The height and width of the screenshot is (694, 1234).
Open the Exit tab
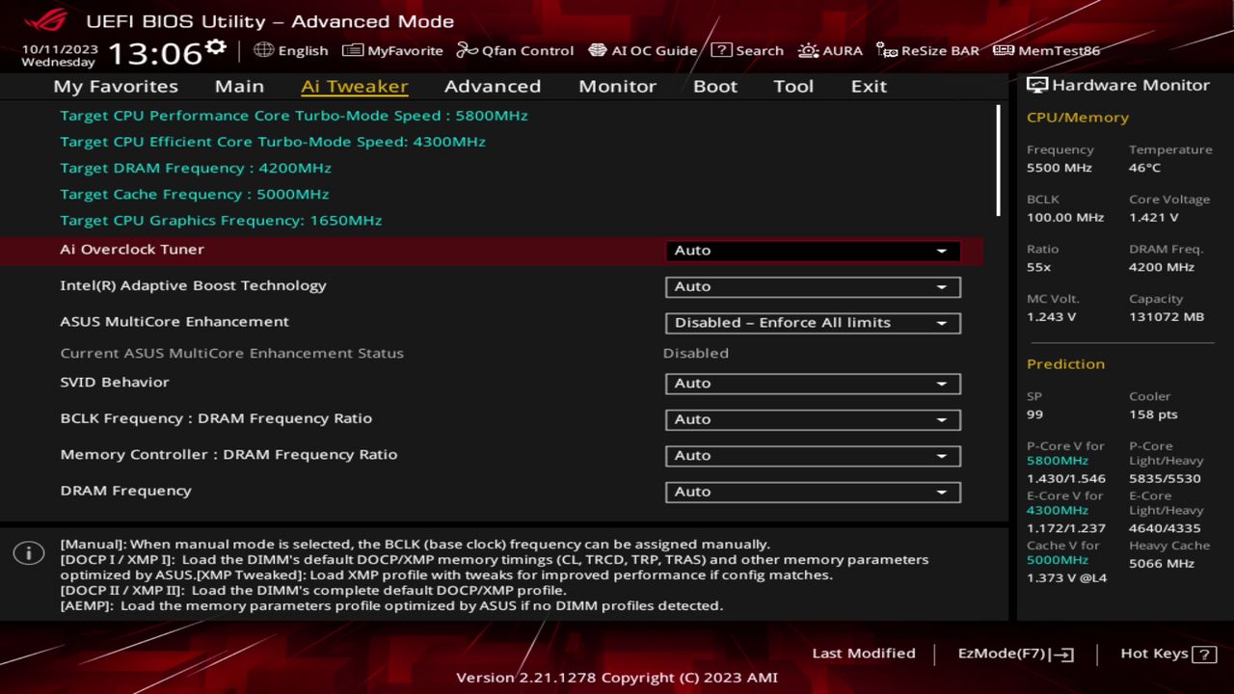pyautogui.click(x=869, y=86)
